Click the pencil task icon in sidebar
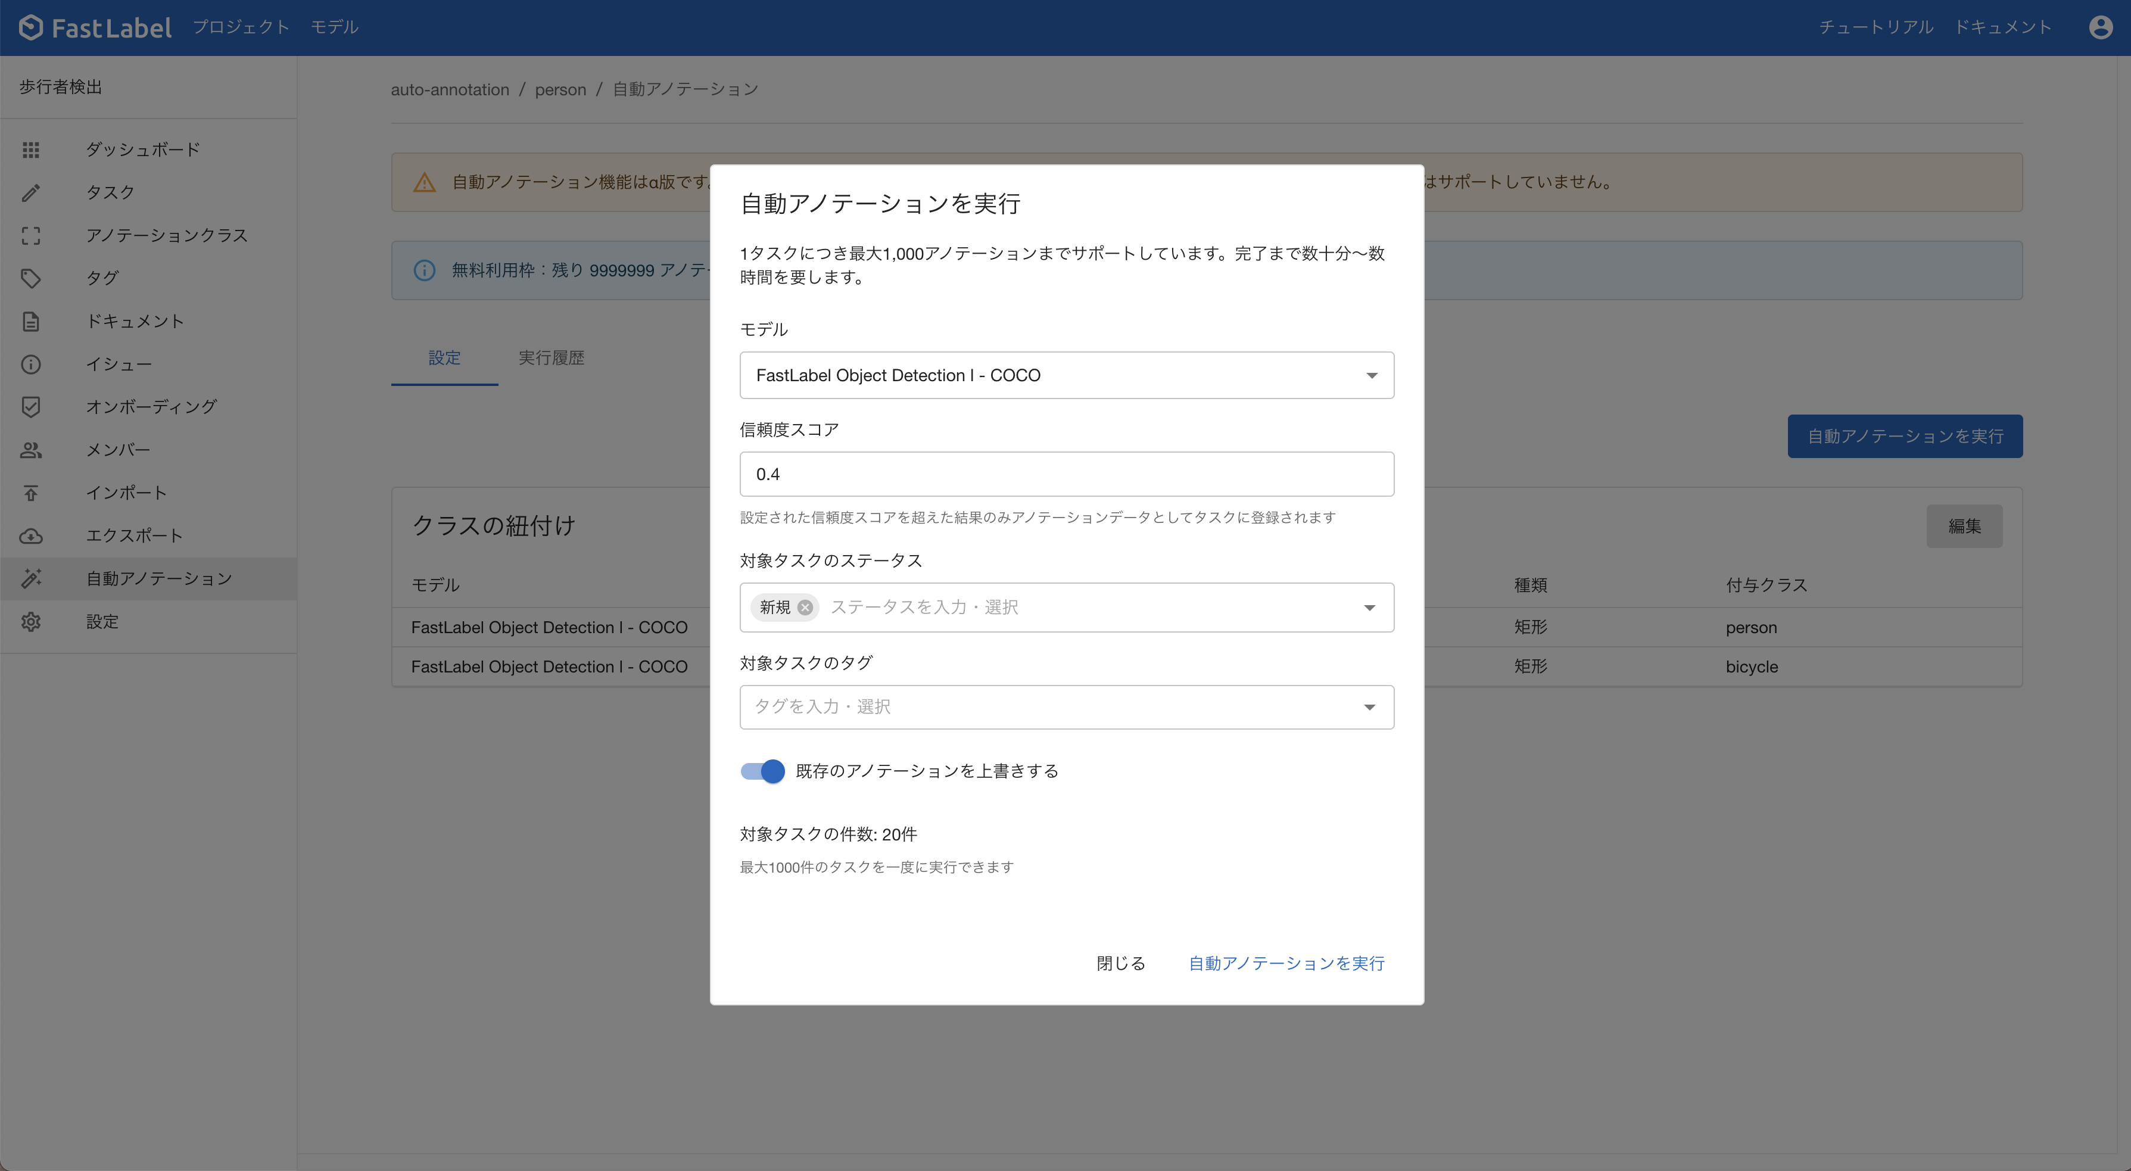Screen dimensions: 2131x1171 coord(30,193)
